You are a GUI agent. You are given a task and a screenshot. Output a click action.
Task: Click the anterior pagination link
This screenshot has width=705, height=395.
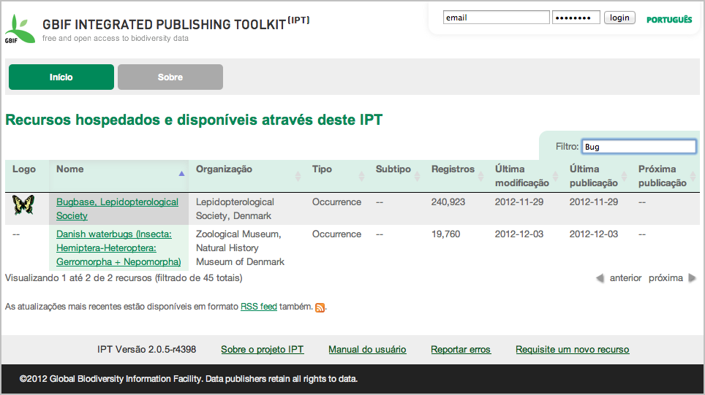coord(625,278)
